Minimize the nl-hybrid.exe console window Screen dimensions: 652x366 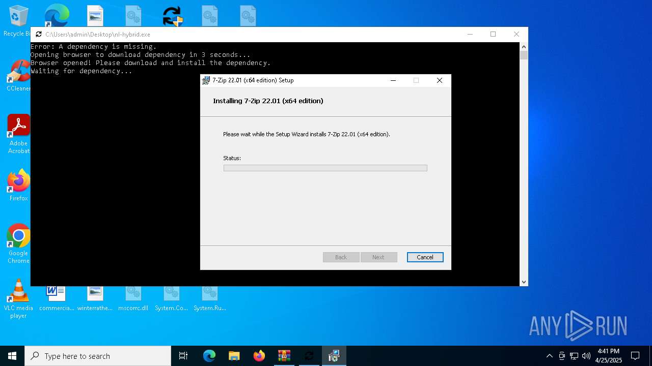pyautogui.click(x=470, y=34)
